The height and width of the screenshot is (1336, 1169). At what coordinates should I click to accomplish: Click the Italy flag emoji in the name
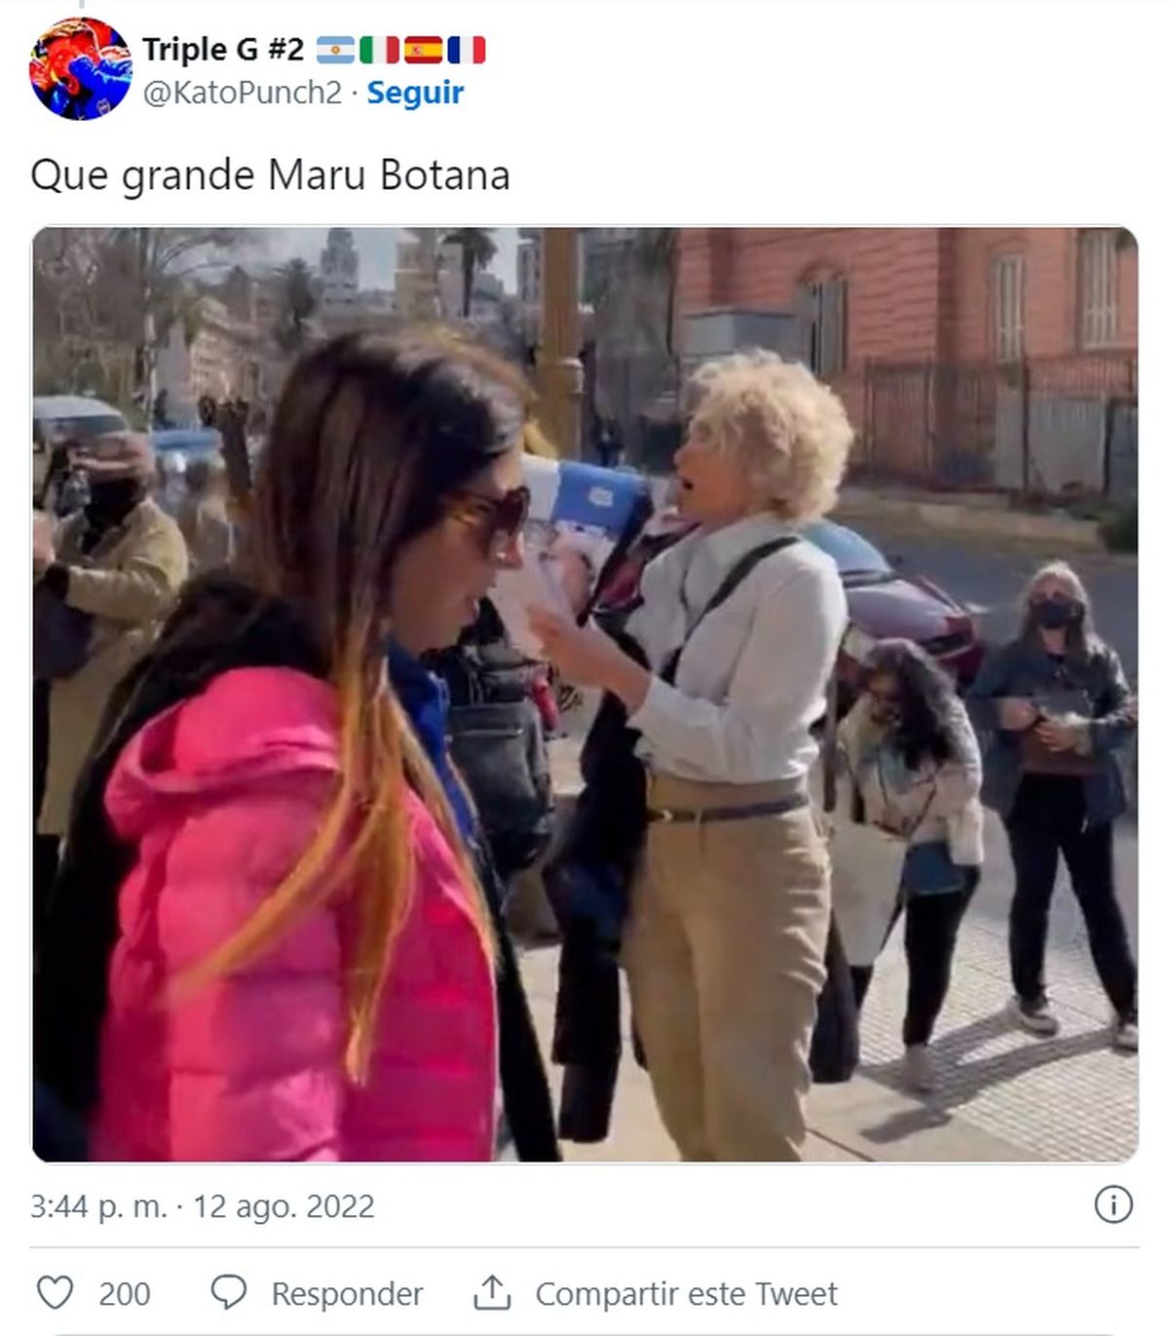coord(379,49)
